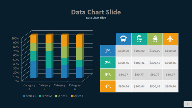
Task: Click the ship icon in green header
Action: point(155,39)
